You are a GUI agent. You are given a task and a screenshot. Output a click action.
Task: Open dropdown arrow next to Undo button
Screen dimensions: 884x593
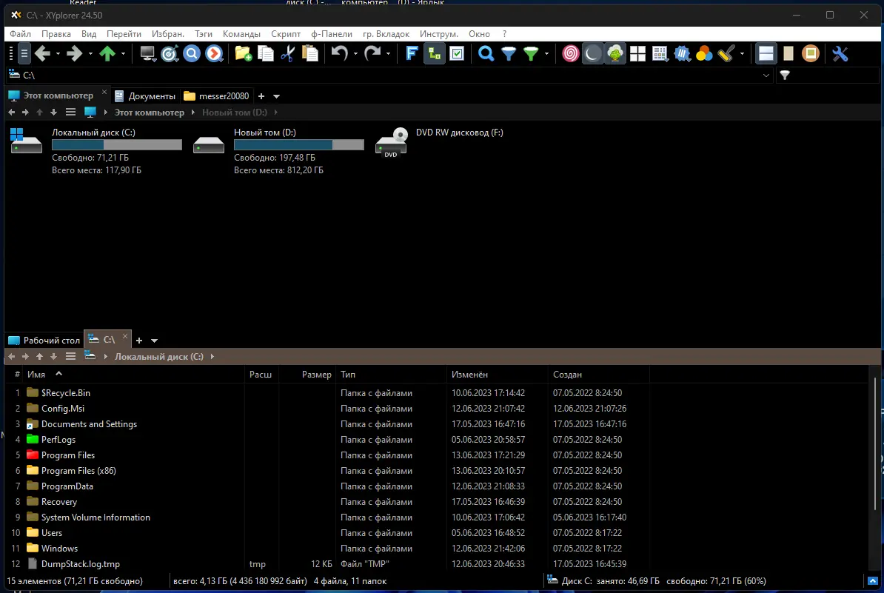355,54
